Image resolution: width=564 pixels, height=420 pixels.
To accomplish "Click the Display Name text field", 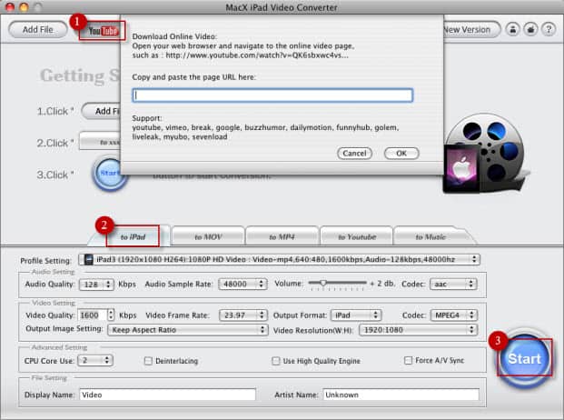I will tap(168, 395).
